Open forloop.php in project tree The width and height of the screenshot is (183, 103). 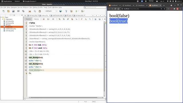tap(10, 23)
